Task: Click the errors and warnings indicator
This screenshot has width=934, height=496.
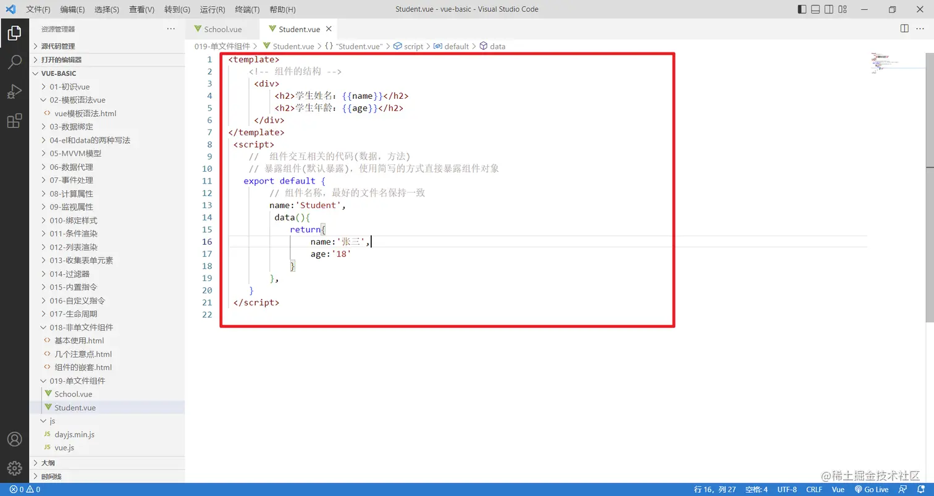Action: [x=25, y=489]
